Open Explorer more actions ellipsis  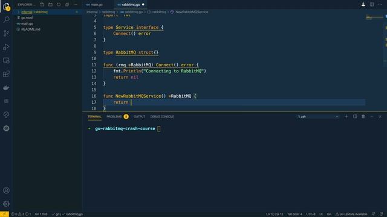(x=76, y=4)
